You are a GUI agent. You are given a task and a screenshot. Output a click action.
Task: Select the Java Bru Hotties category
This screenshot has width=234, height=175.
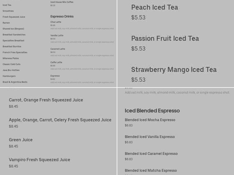point(12,70)
